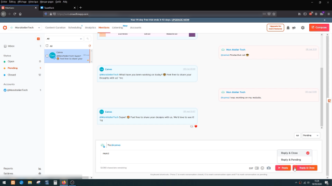Click the Reply & Close button label
The width and height of the screenshot is (332, 186).
[x=307, y=168]
